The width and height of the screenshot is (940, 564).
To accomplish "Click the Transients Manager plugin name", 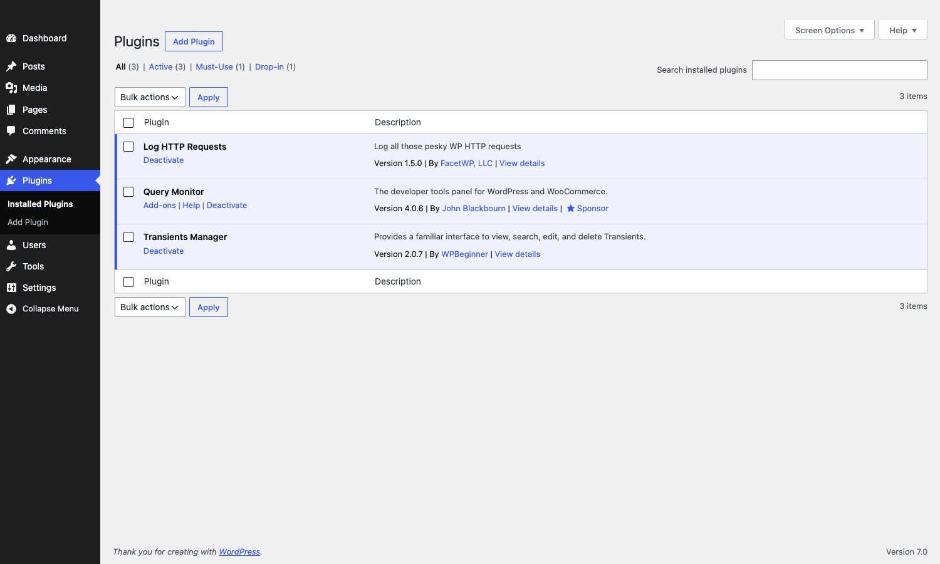I will [x=185, y=237].
